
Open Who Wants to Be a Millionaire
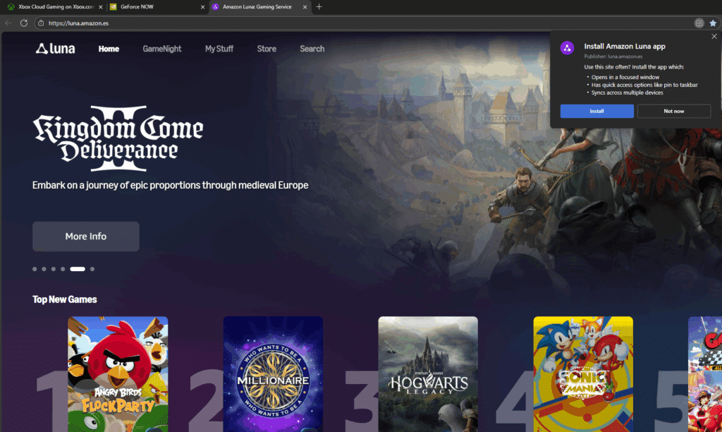tap(273, 374)
